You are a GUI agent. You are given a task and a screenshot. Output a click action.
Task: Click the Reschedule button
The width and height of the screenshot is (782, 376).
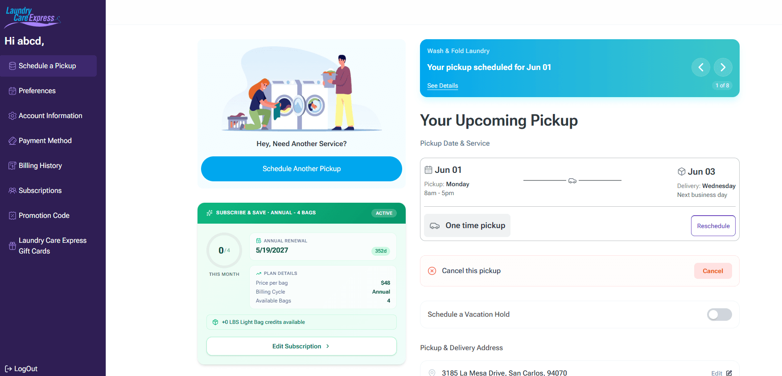point(713,226)
